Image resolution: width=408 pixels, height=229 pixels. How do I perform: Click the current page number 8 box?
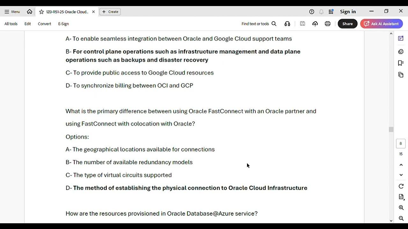[x=401, y=143]
